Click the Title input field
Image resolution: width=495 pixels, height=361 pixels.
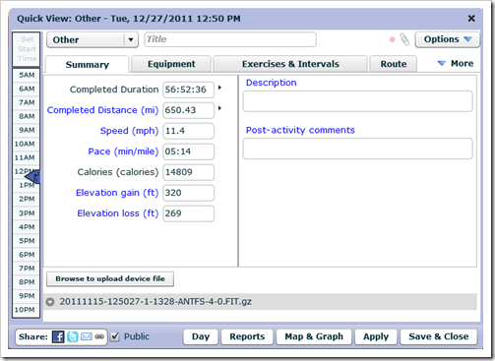[230, 39]
